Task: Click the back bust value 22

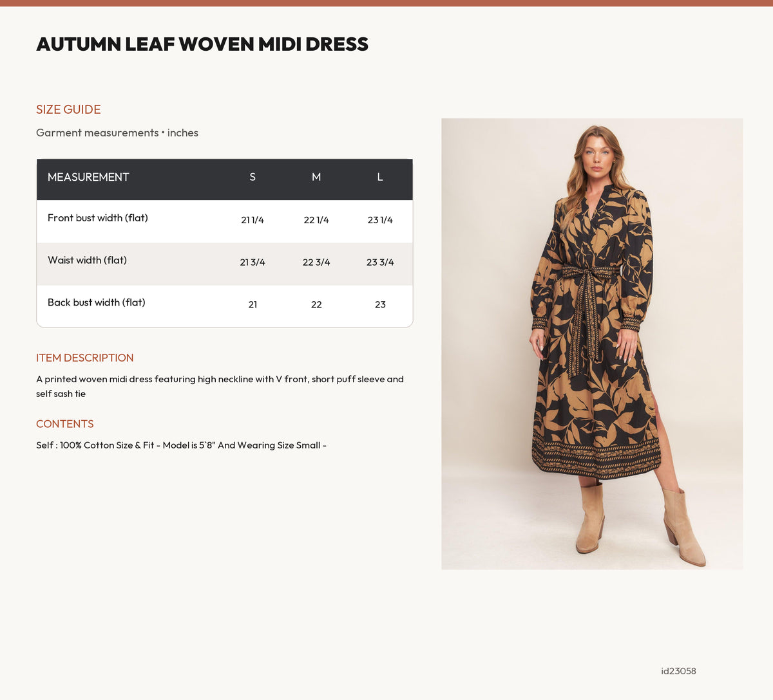Action: (x=316, y=305)
